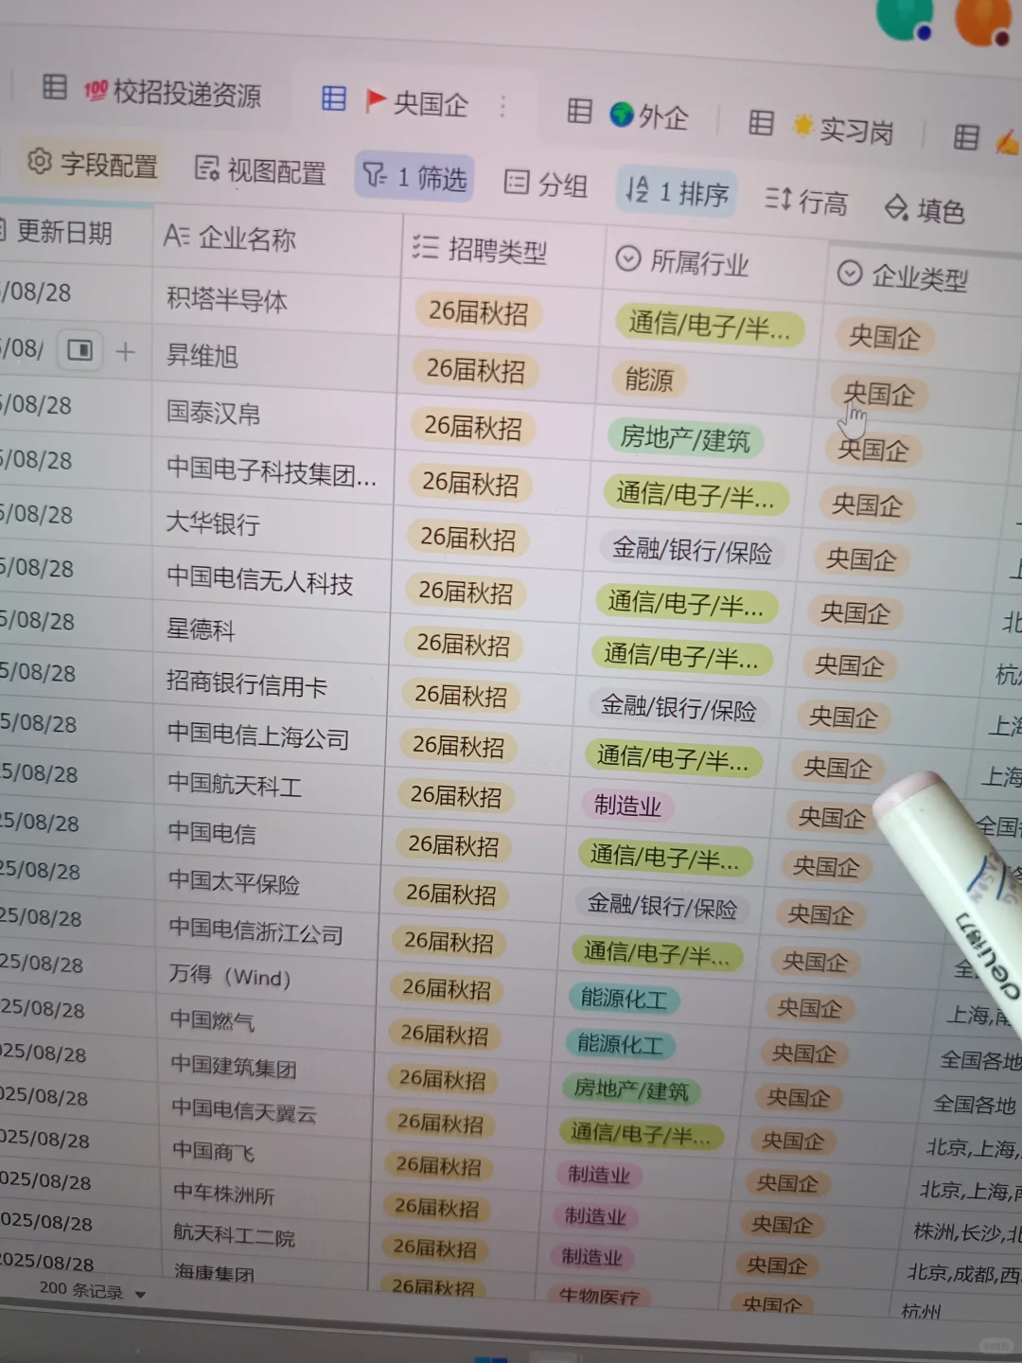Viewport: 1022px width, 1363px height.
Task: Open the 分组 grouping options
Action: tap(546, 184)
